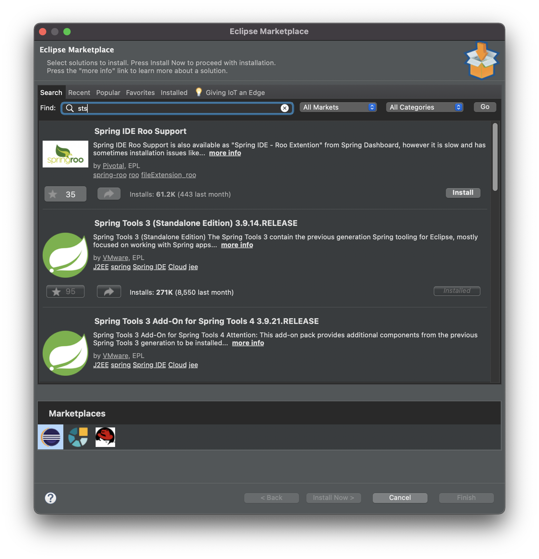Click Spring Tools 3 Add-On 3.9.21.RELEASE title
The height and width of the screenshot is (559, 539).
206,321
